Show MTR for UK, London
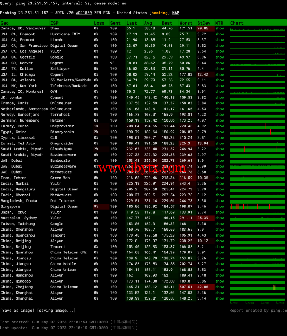The width and height of the screenshot is (287, 336). [x=220, y=98]
